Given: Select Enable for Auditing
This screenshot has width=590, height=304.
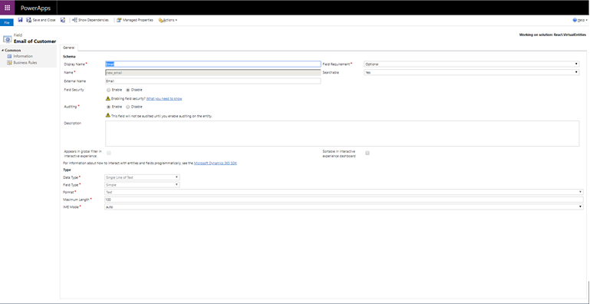Looking at the screenshot, I should pos(109,107).
